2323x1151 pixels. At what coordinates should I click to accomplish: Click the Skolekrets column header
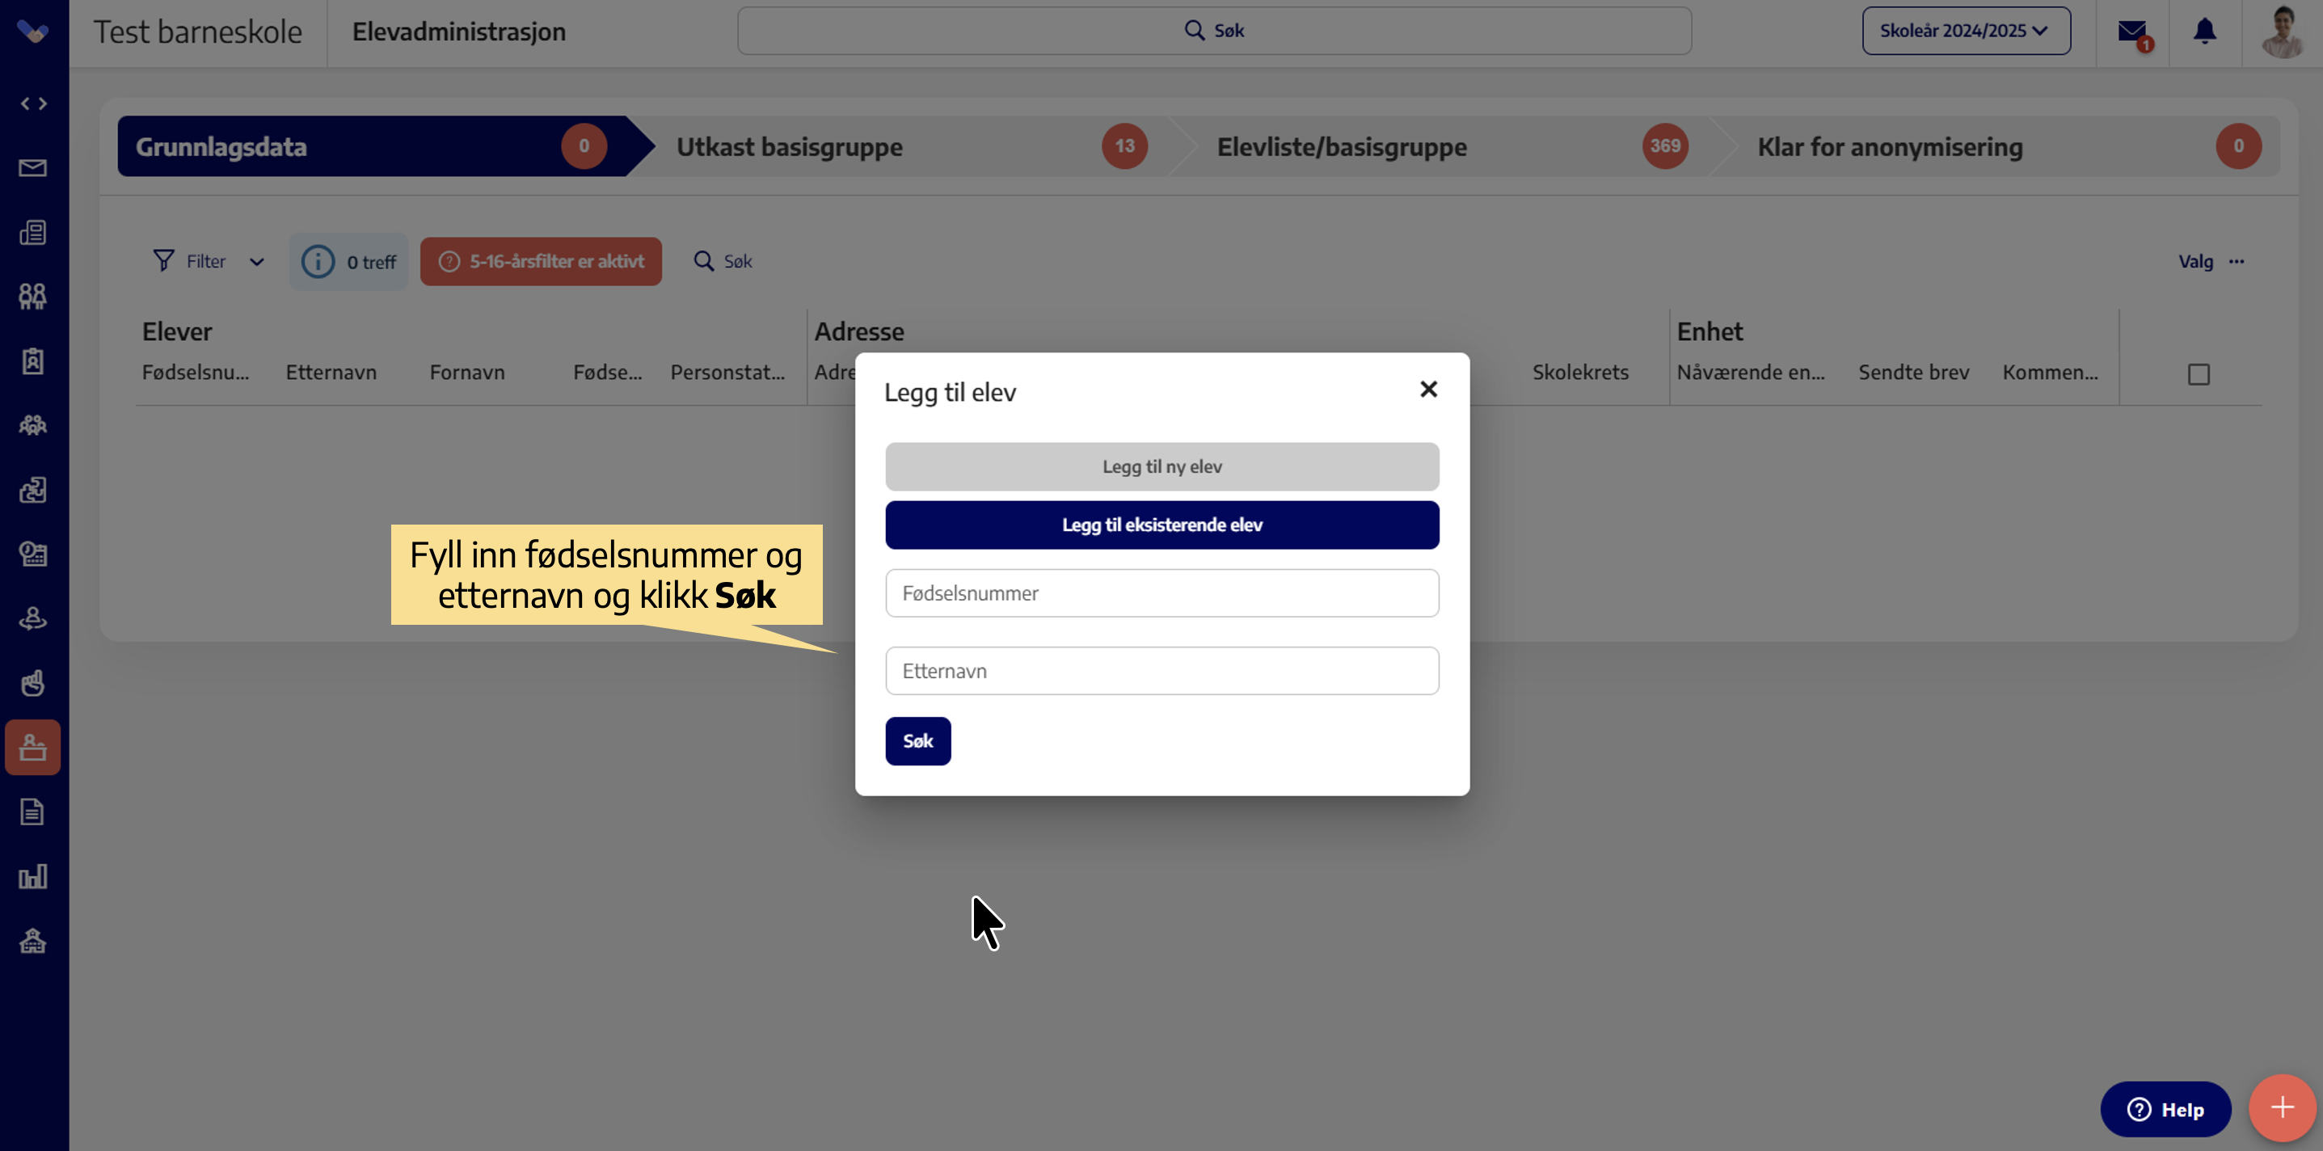click(1580, 373)
